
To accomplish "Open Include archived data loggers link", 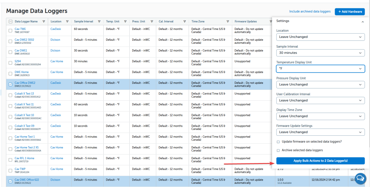I will 310,12.
